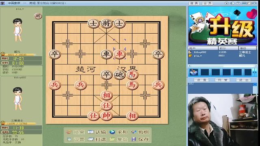Click 打谱 to record moves
Screen dimensions: 260x146
97,140
